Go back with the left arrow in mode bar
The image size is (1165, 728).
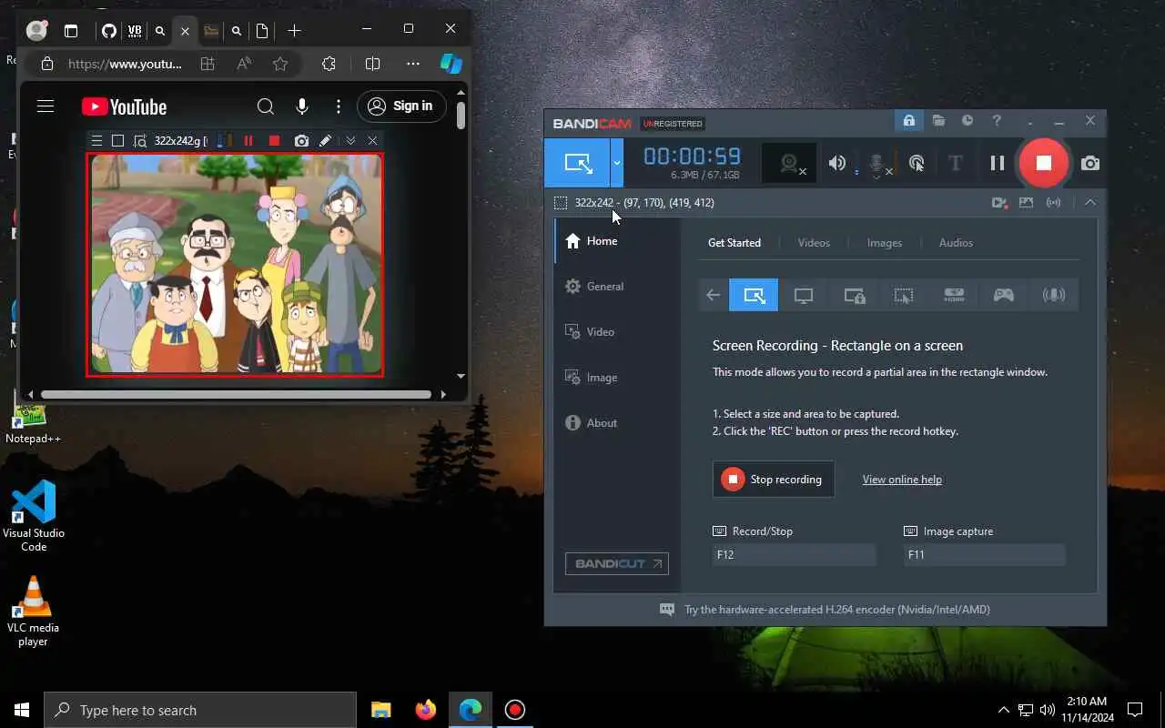click(714, 295)
